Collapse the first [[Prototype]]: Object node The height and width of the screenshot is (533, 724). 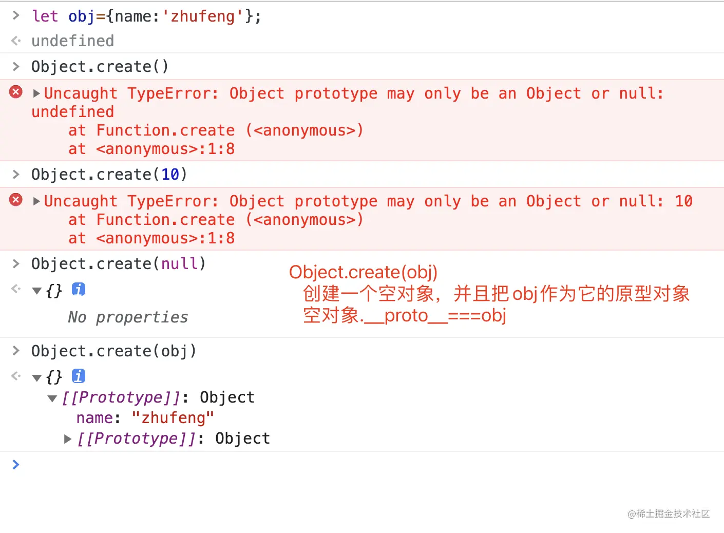click(x=52, y=398)
